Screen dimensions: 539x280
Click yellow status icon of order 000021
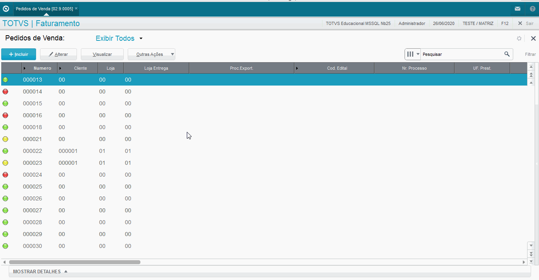coord(5,139)
